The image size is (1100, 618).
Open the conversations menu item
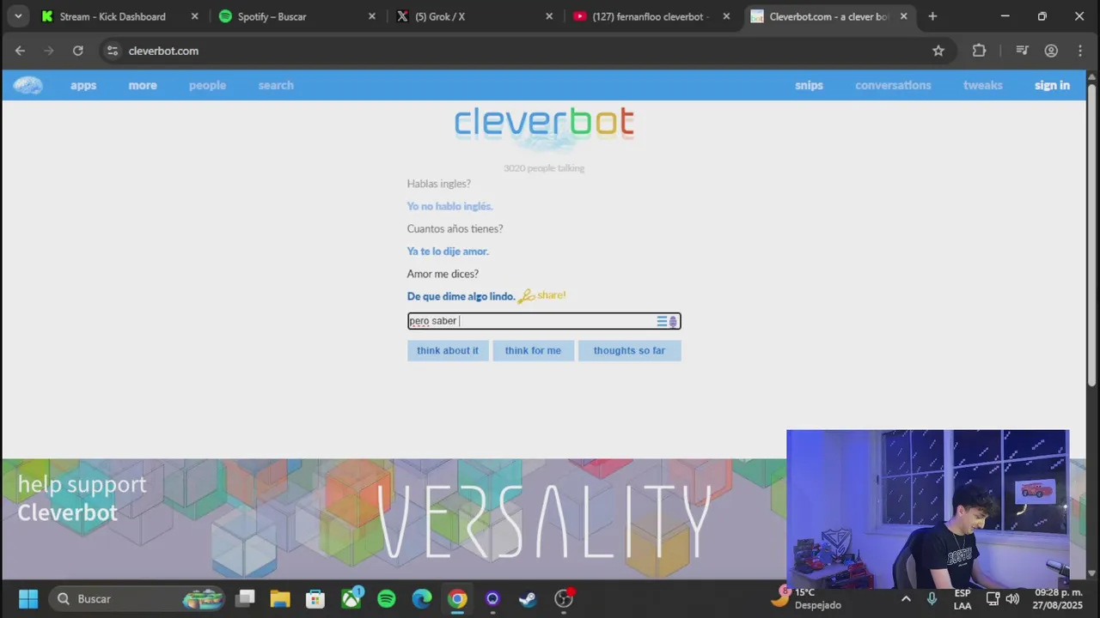[x=893, y=85]
